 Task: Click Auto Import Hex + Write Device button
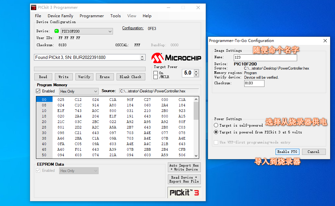point(184,168)
